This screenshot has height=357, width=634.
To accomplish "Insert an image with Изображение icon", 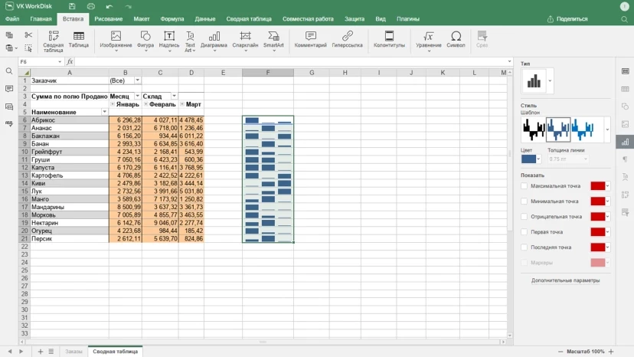I will 116,36.
